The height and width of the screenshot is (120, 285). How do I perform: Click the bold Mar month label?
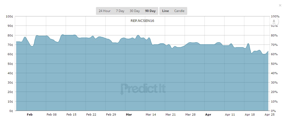(x=129, y=115)
